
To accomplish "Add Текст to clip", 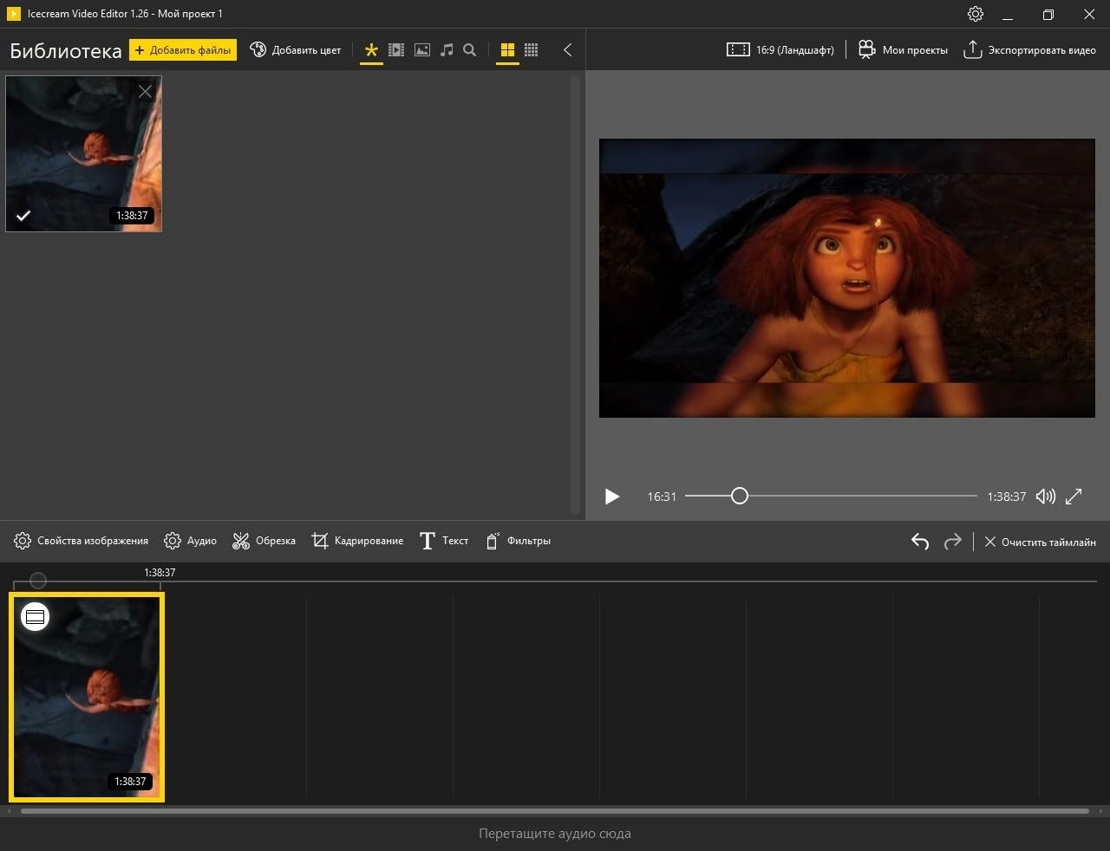I will pyautogui.click(x=444, y=541).
